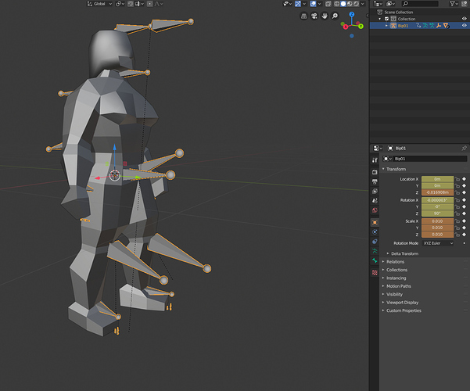Pin the properties editor context

tap(464, 147)
